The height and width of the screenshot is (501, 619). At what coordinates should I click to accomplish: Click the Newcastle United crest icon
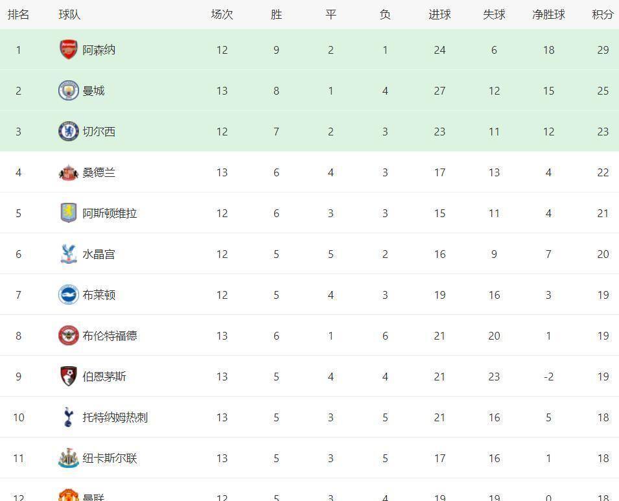coord(68,458)
